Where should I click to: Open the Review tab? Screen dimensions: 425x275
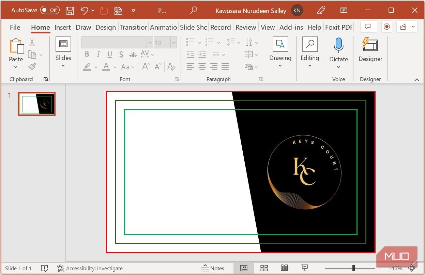pyautogui.click(x=246, y=27)
